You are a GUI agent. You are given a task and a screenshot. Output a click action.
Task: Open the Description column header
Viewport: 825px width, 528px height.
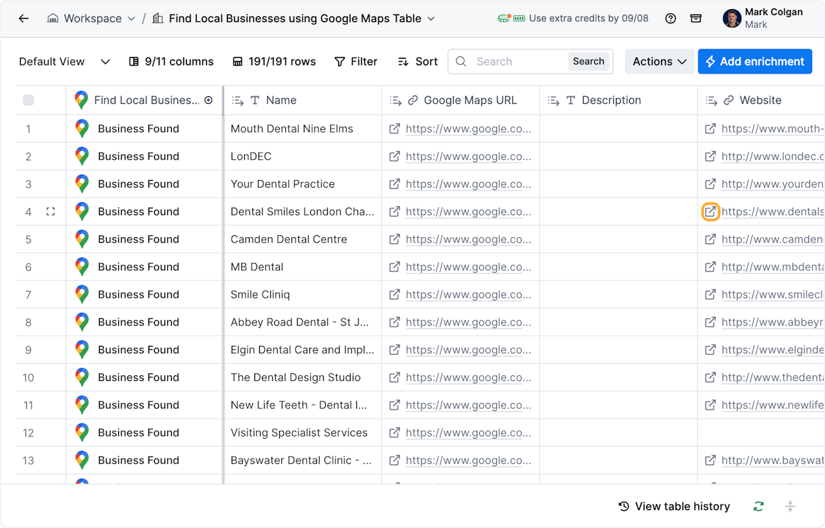[x=619, y=100]
